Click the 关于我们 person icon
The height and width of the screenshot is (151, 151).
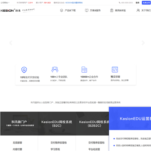(x=138, y=10)
